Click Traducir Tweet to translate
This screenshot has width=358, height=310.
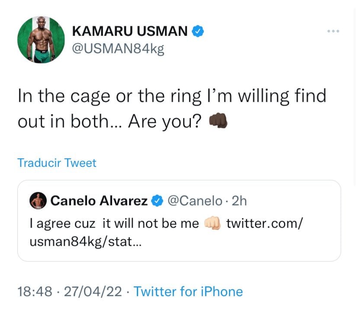pos(57,163)
